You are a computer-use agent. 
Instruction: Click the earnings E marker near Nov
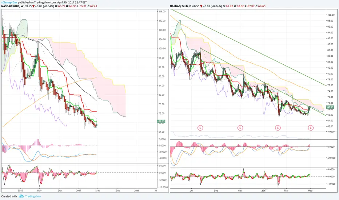[240, 128]
